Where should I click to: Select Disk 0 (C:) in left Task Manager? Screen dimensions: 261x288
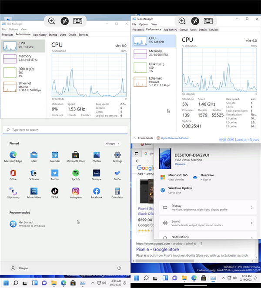[23, 72]
